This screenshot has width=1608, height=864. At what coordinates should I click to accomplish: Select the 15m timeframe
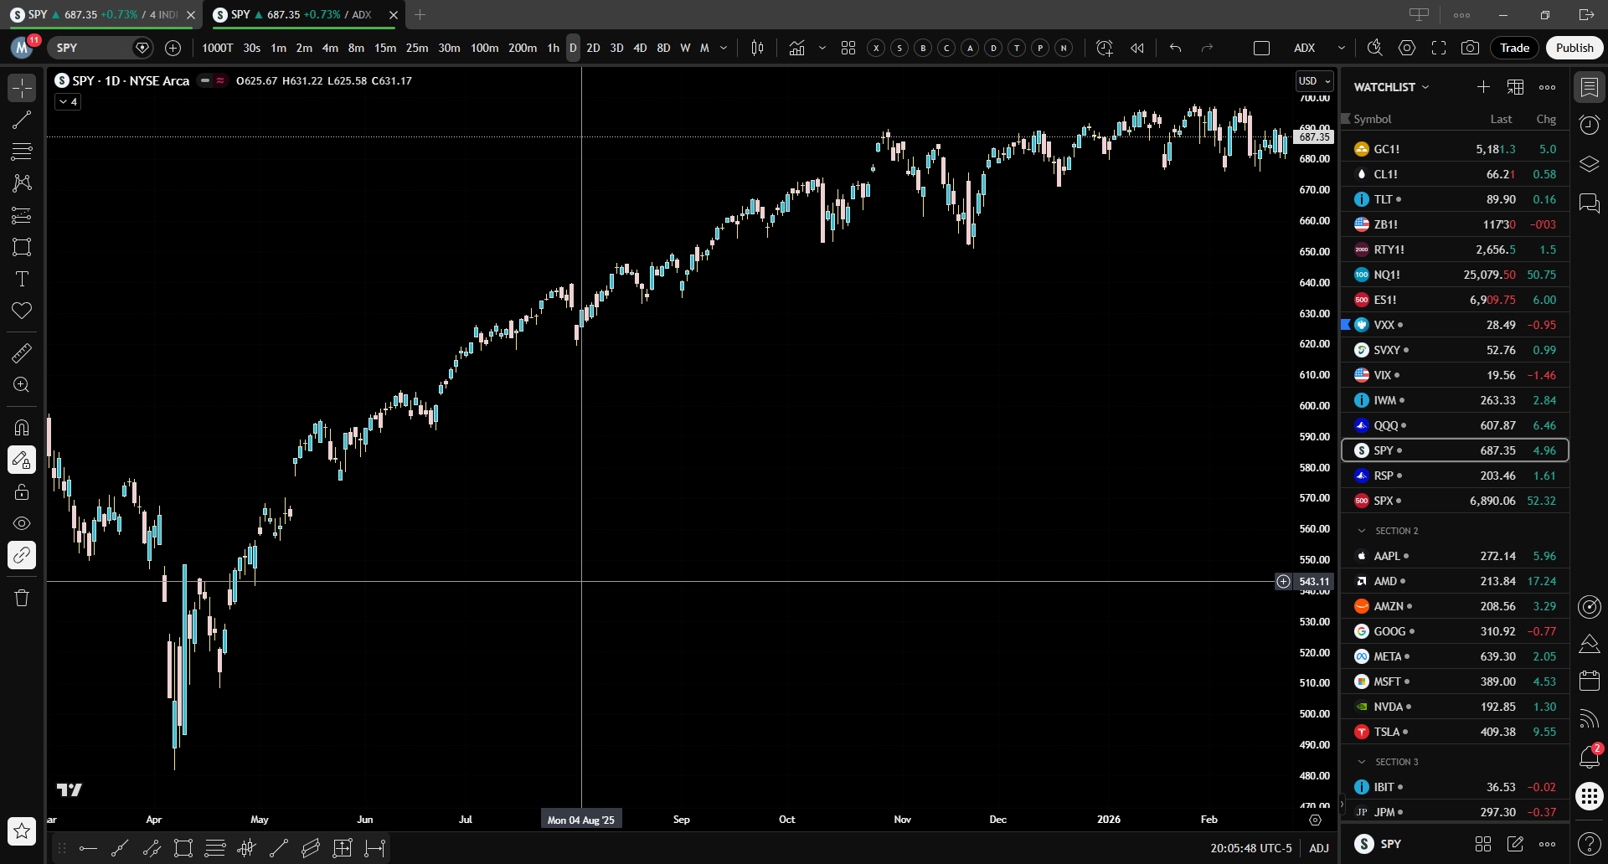tap(385, 48)
